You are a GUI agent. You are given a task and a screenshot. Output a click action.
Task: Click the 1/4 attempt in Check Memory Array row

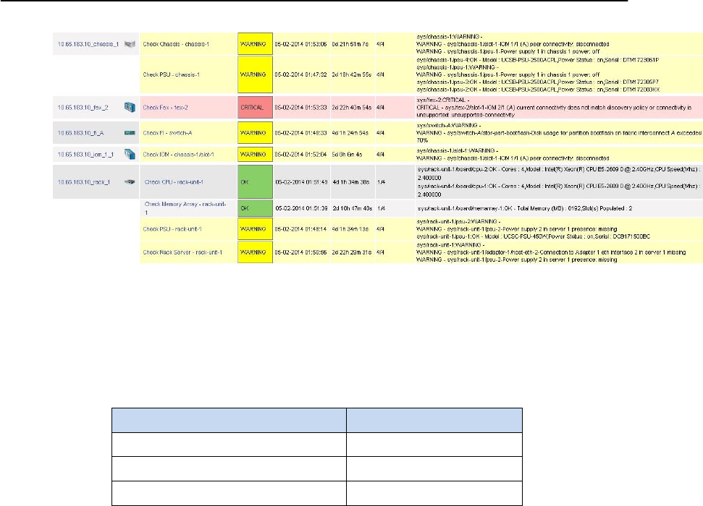click(x=381, y=209)
